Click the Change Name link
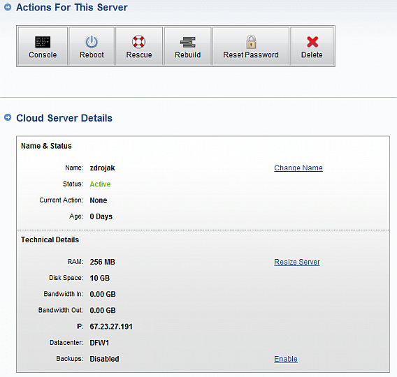The image size is (397, 377). pyautogui.click(x=298, y=168)
